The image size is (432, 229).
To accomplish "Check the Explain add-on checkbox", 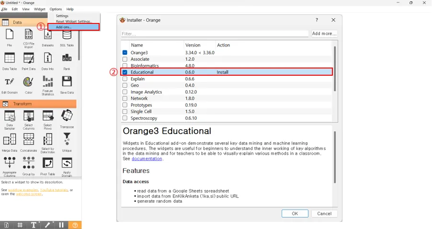I will (x=125, y=79).
